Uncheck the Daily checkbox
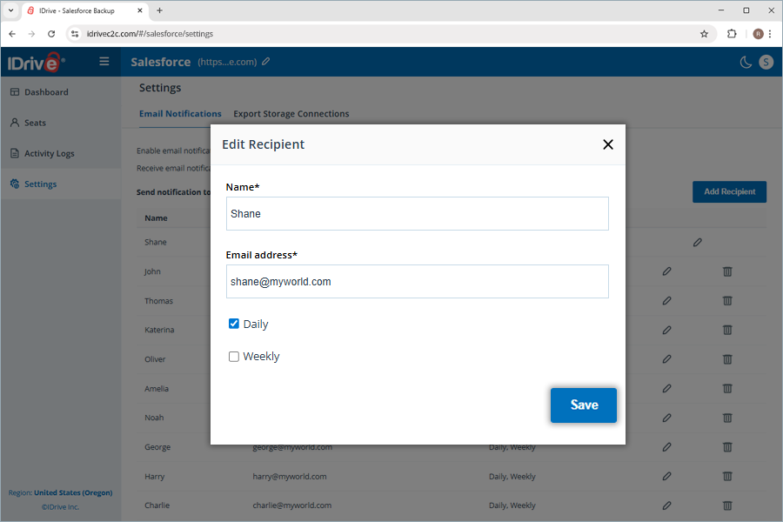Image resolution: width=783 pixels, height=522 pixels. tap(234, 324)
